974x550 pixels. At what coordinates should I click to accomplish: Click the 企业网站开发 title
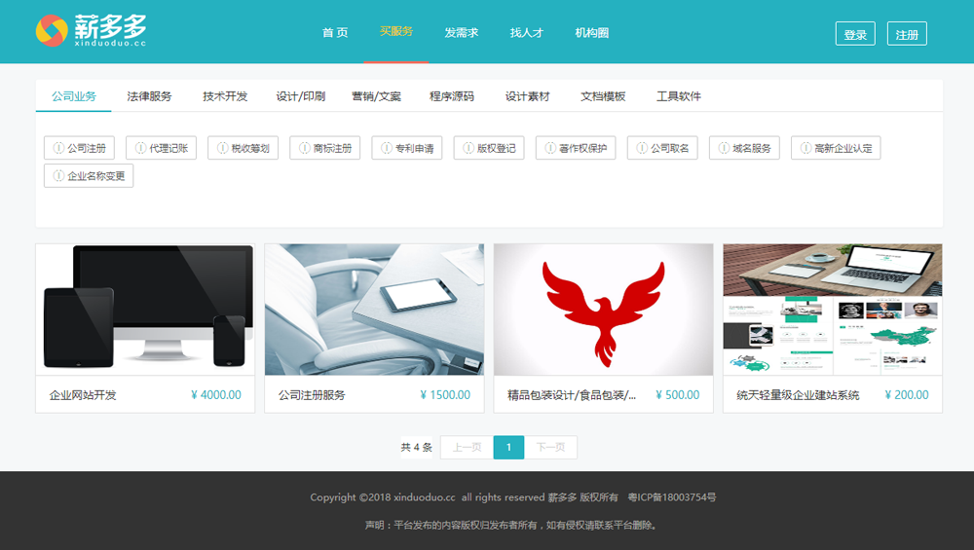(x=83, y=395)
